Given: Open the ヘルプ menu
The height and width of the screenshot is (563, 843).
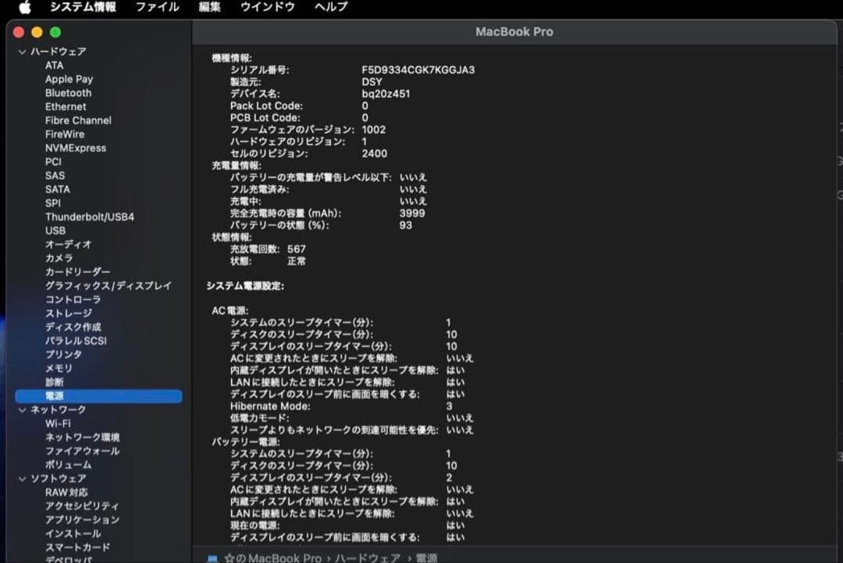Looking at the screenshot, I should coord(329,9).
